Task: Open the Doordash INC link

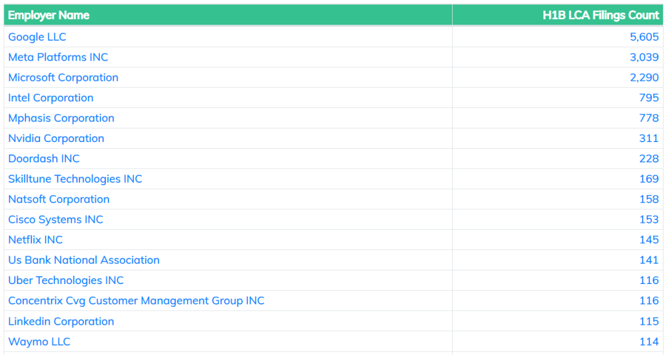Action: tap(44, 159)
